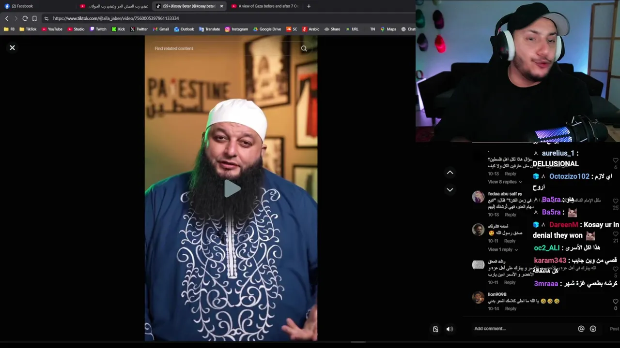Play the paused TikTok video

(232, 188)
